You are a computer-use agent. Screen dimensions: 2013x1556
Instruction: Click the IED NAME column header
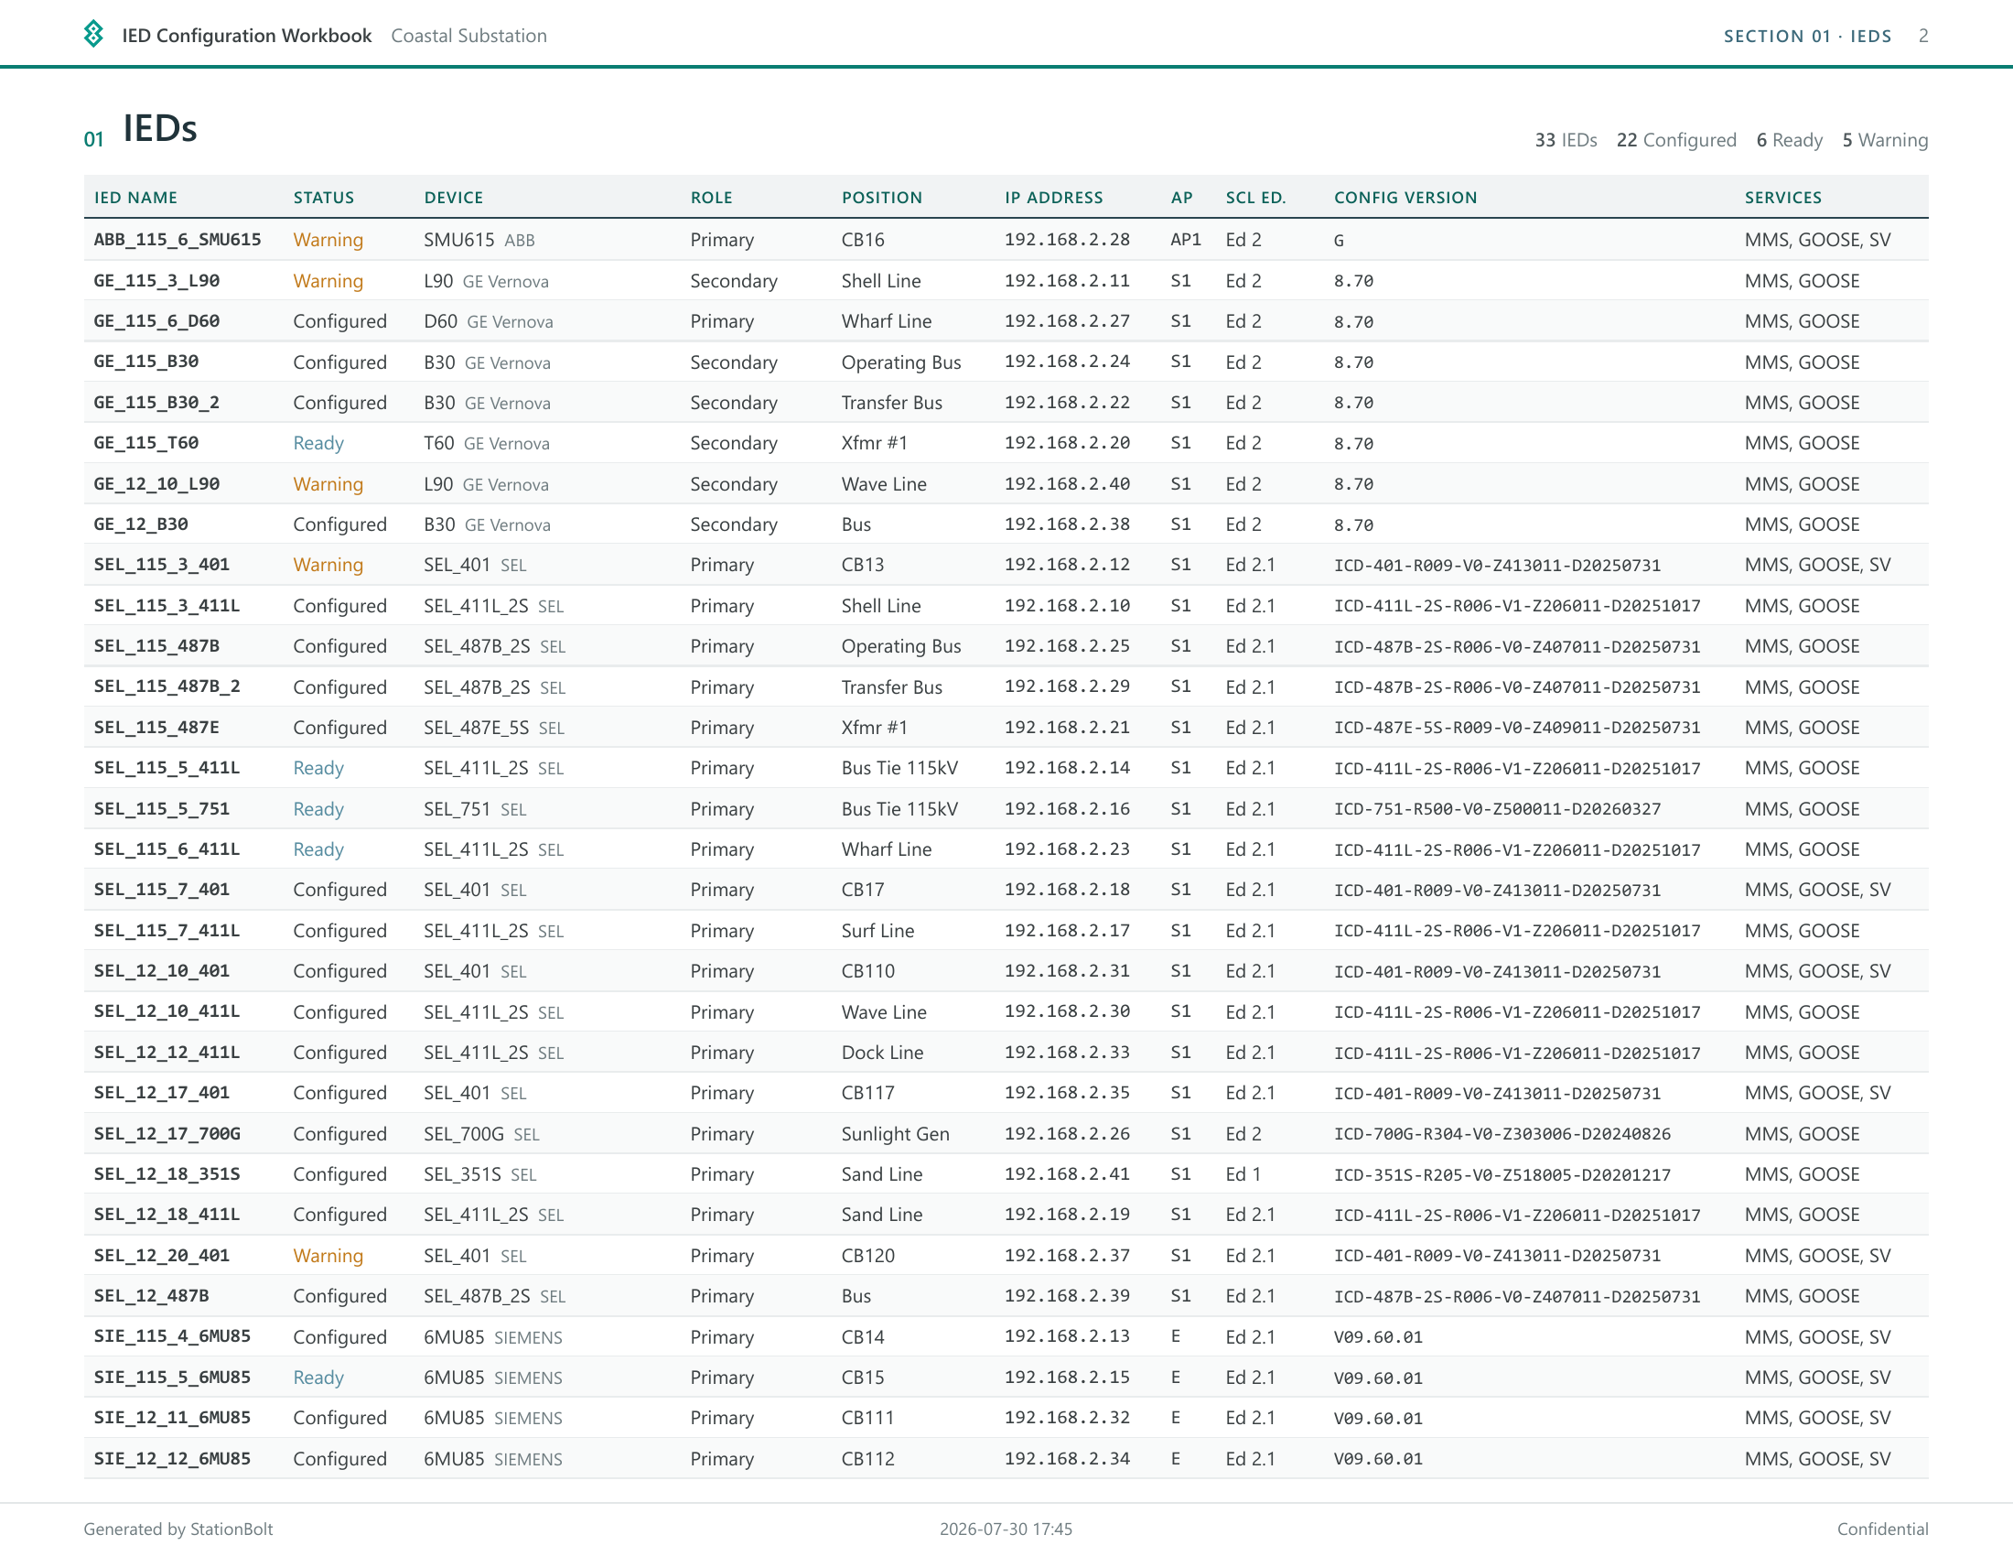[x=135, y=198]
